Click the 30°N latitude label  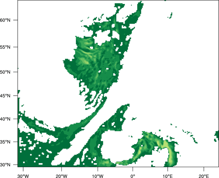pos(5,165)
